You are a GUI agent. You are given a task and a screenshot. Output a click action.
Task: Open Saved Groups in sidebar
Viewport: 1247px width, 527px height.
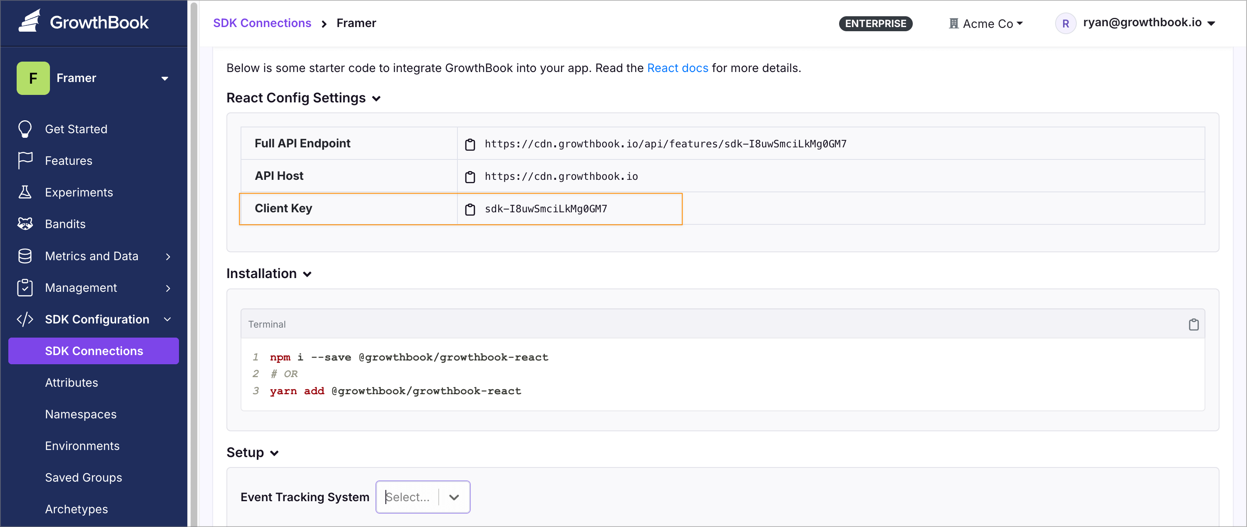click(x=83, y=477)
